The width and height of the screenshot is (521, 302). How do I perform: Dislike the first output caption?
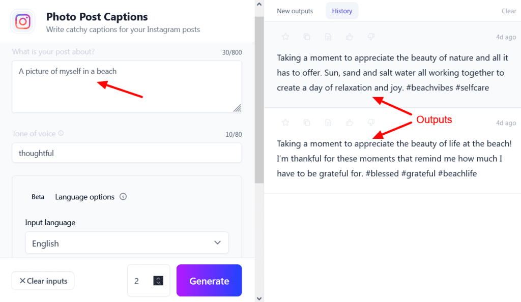tap(371, 37)
